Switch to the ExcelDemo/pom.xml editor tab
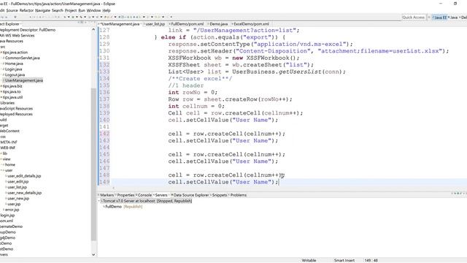The image size is (467, 263). click(251, 24)
